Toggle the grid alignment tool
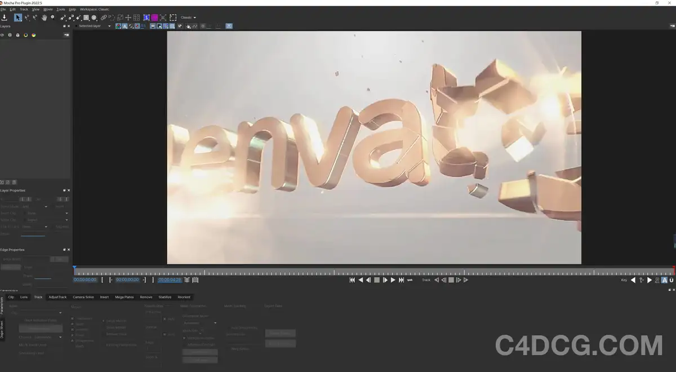676x372 pixels. (136, 17)
